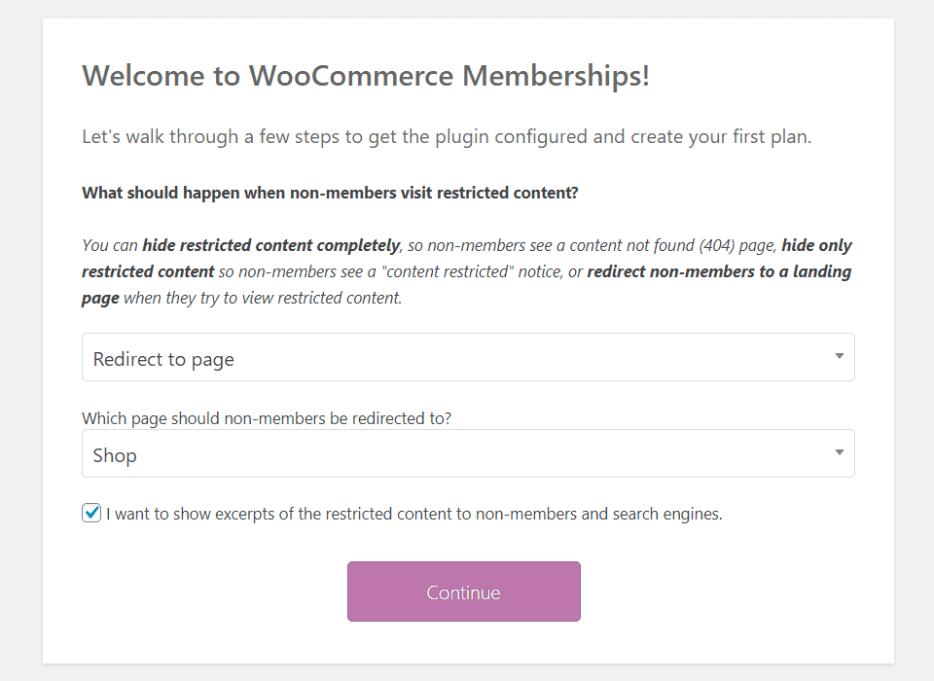Click the excerpts checkbox label text
Viewport: 934px width, 681px height.
(413, 513)
